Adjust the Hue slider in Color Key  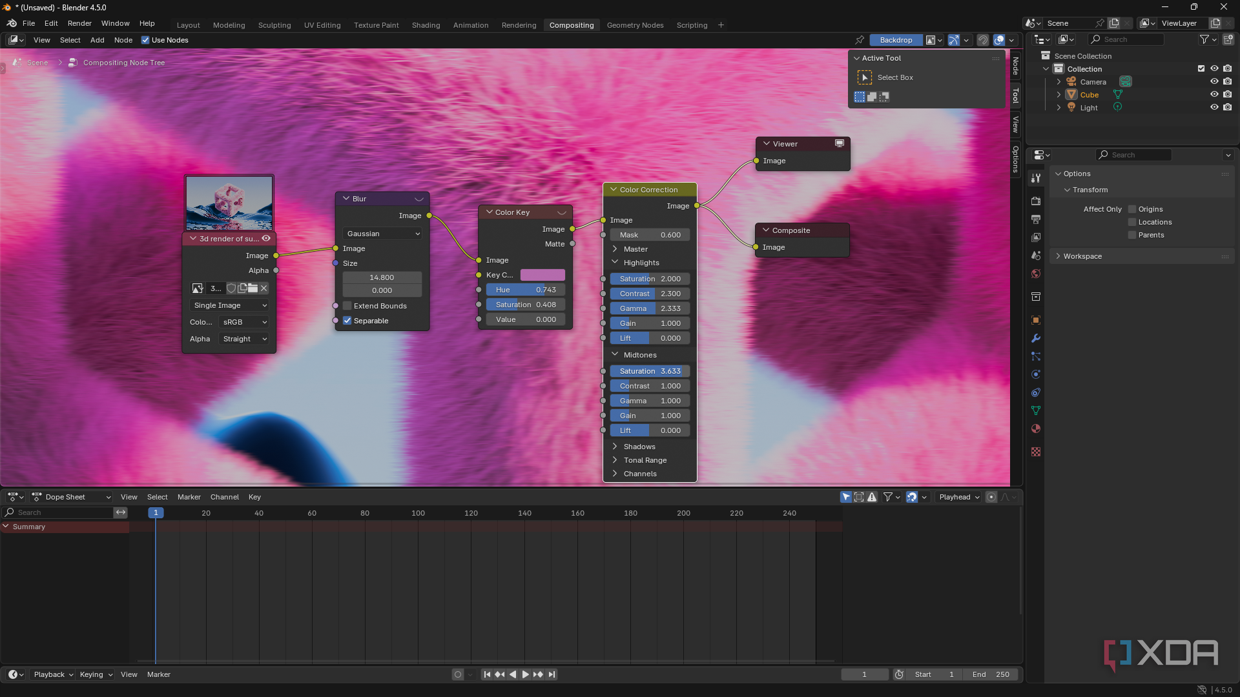526,290
